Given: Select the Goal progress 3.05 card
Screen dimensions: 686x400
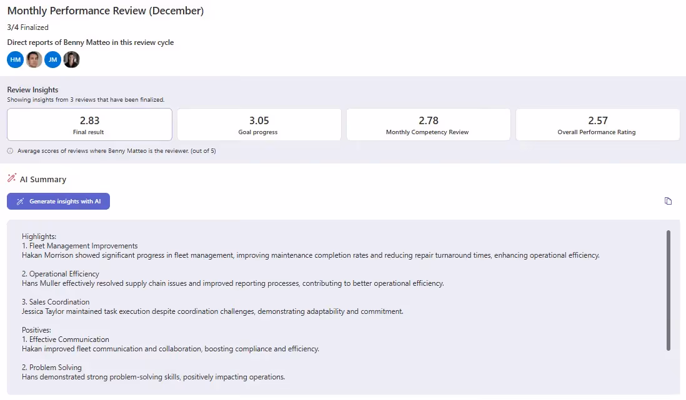Looking at the screenshot, I should (x=259, y=125).
